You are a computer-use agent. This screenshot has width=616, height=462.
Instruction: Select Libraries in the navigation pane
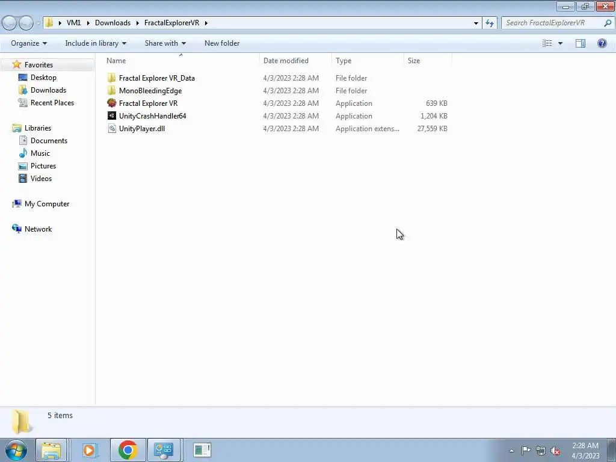38,128
